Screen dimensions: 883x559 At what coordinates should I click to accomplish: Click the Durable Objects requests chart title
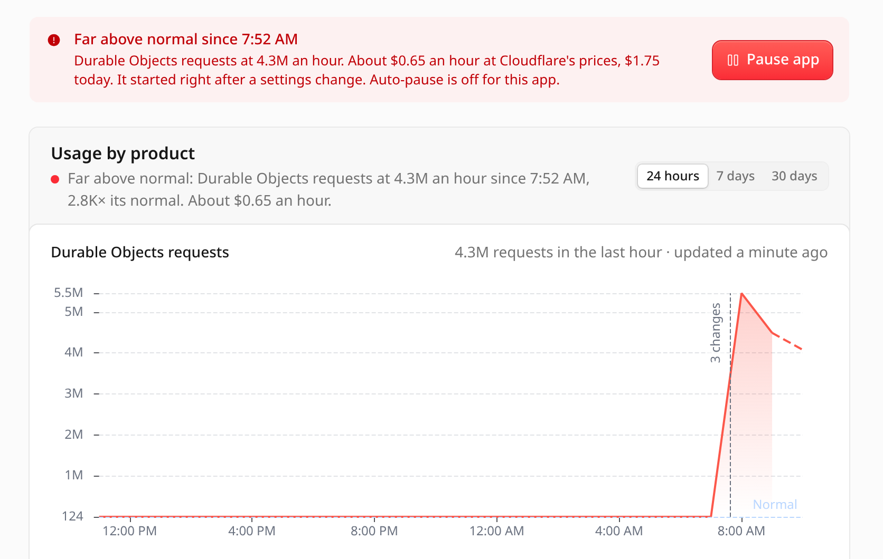pos(140,253)
